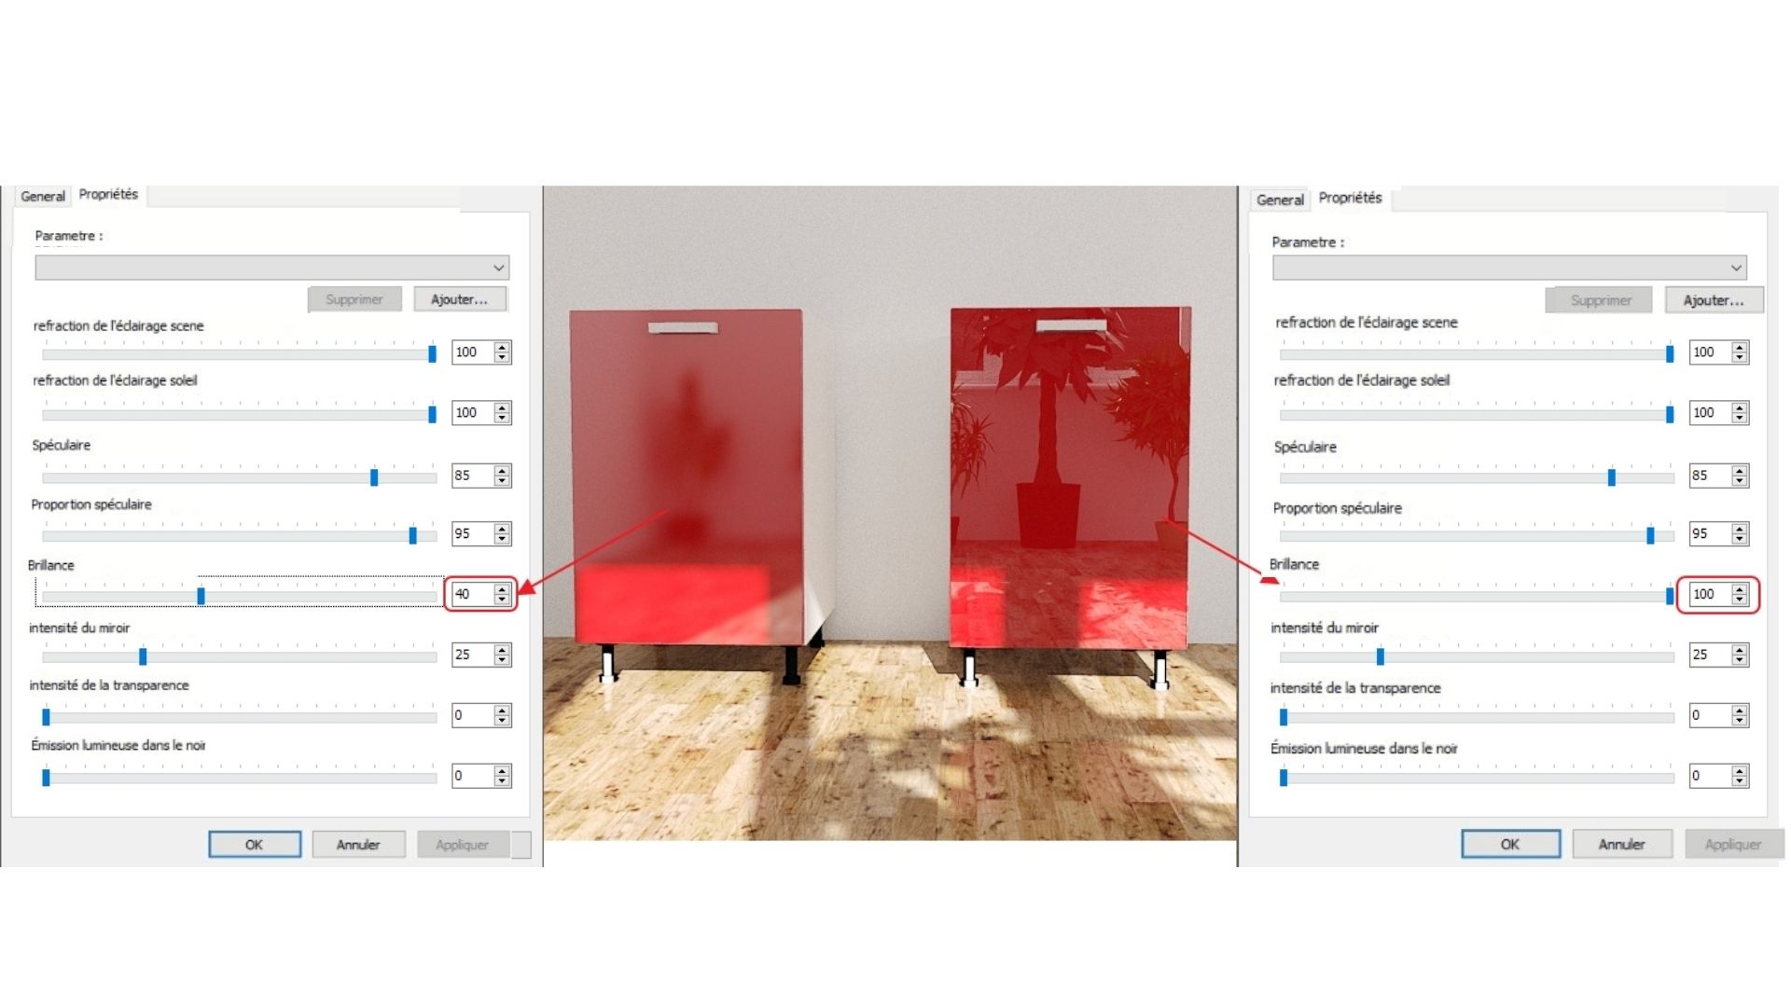Screen dimensions: 1791x1007
Task: Switch to General tab in left dialog
Action: pyautogui.click(x=43, y=196)
